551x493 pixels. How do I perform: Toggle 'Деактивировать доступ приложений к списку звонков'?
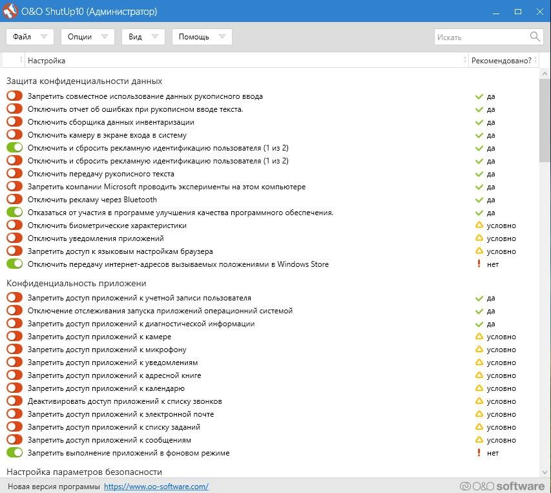point(14,401)
